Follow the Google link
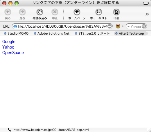 pyautogui.click(x=9, y=42)
